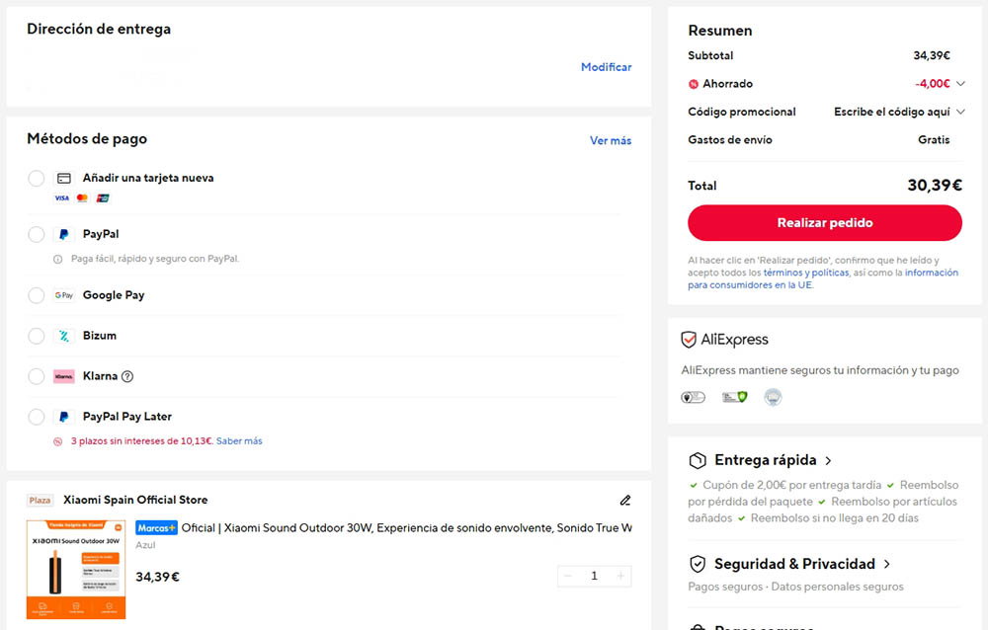Screen dimensions: 988x630
Task: Click the Plaza badge next to store name
Action: 40,501
